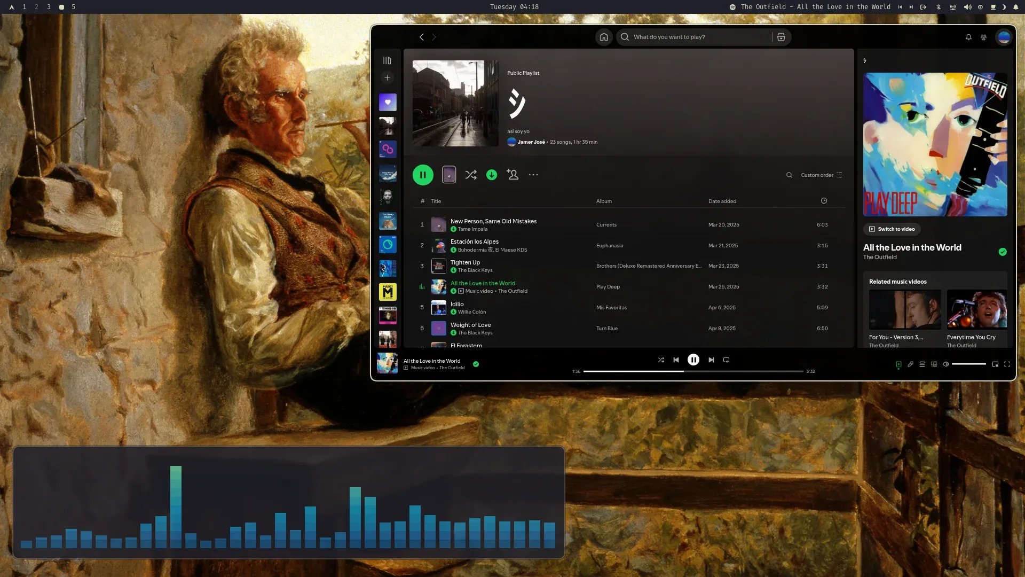Switch to workspace 3 in top bar

click(x=49, y=7)
